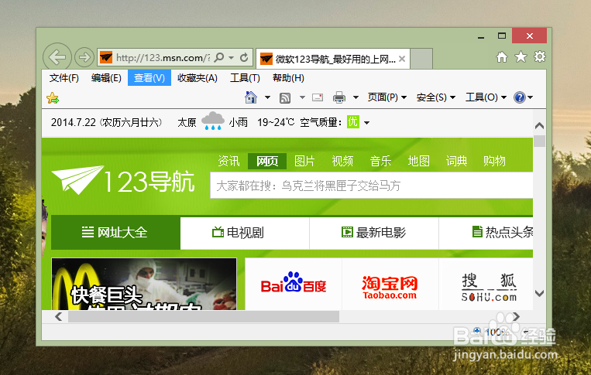This screenshot has width=591, height=375.
Task: Click the read mail envelope icon
Action: [x=318, y=97]
